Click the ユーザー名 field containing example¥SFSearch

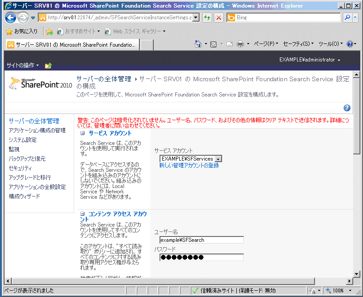click(202, 240)
